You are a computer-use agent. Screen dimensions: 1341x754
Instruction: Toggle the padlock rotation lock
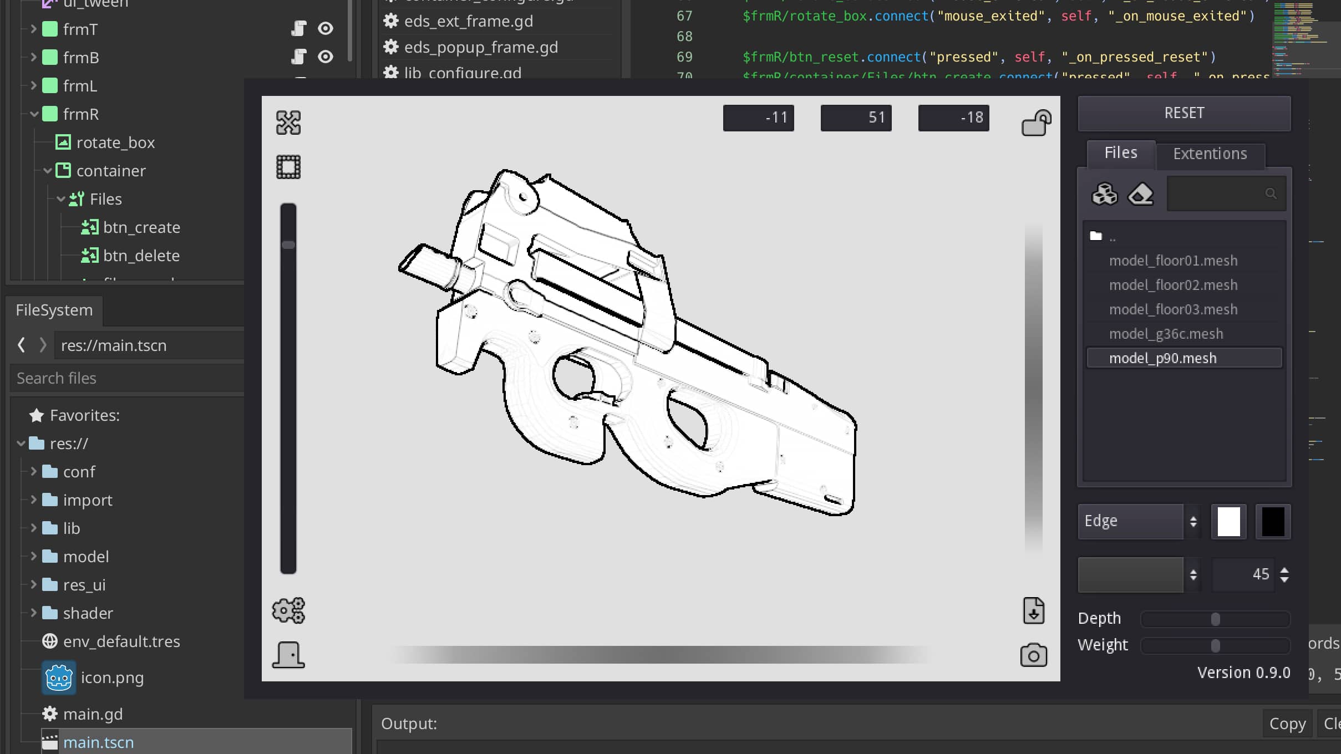(1036, 123)
